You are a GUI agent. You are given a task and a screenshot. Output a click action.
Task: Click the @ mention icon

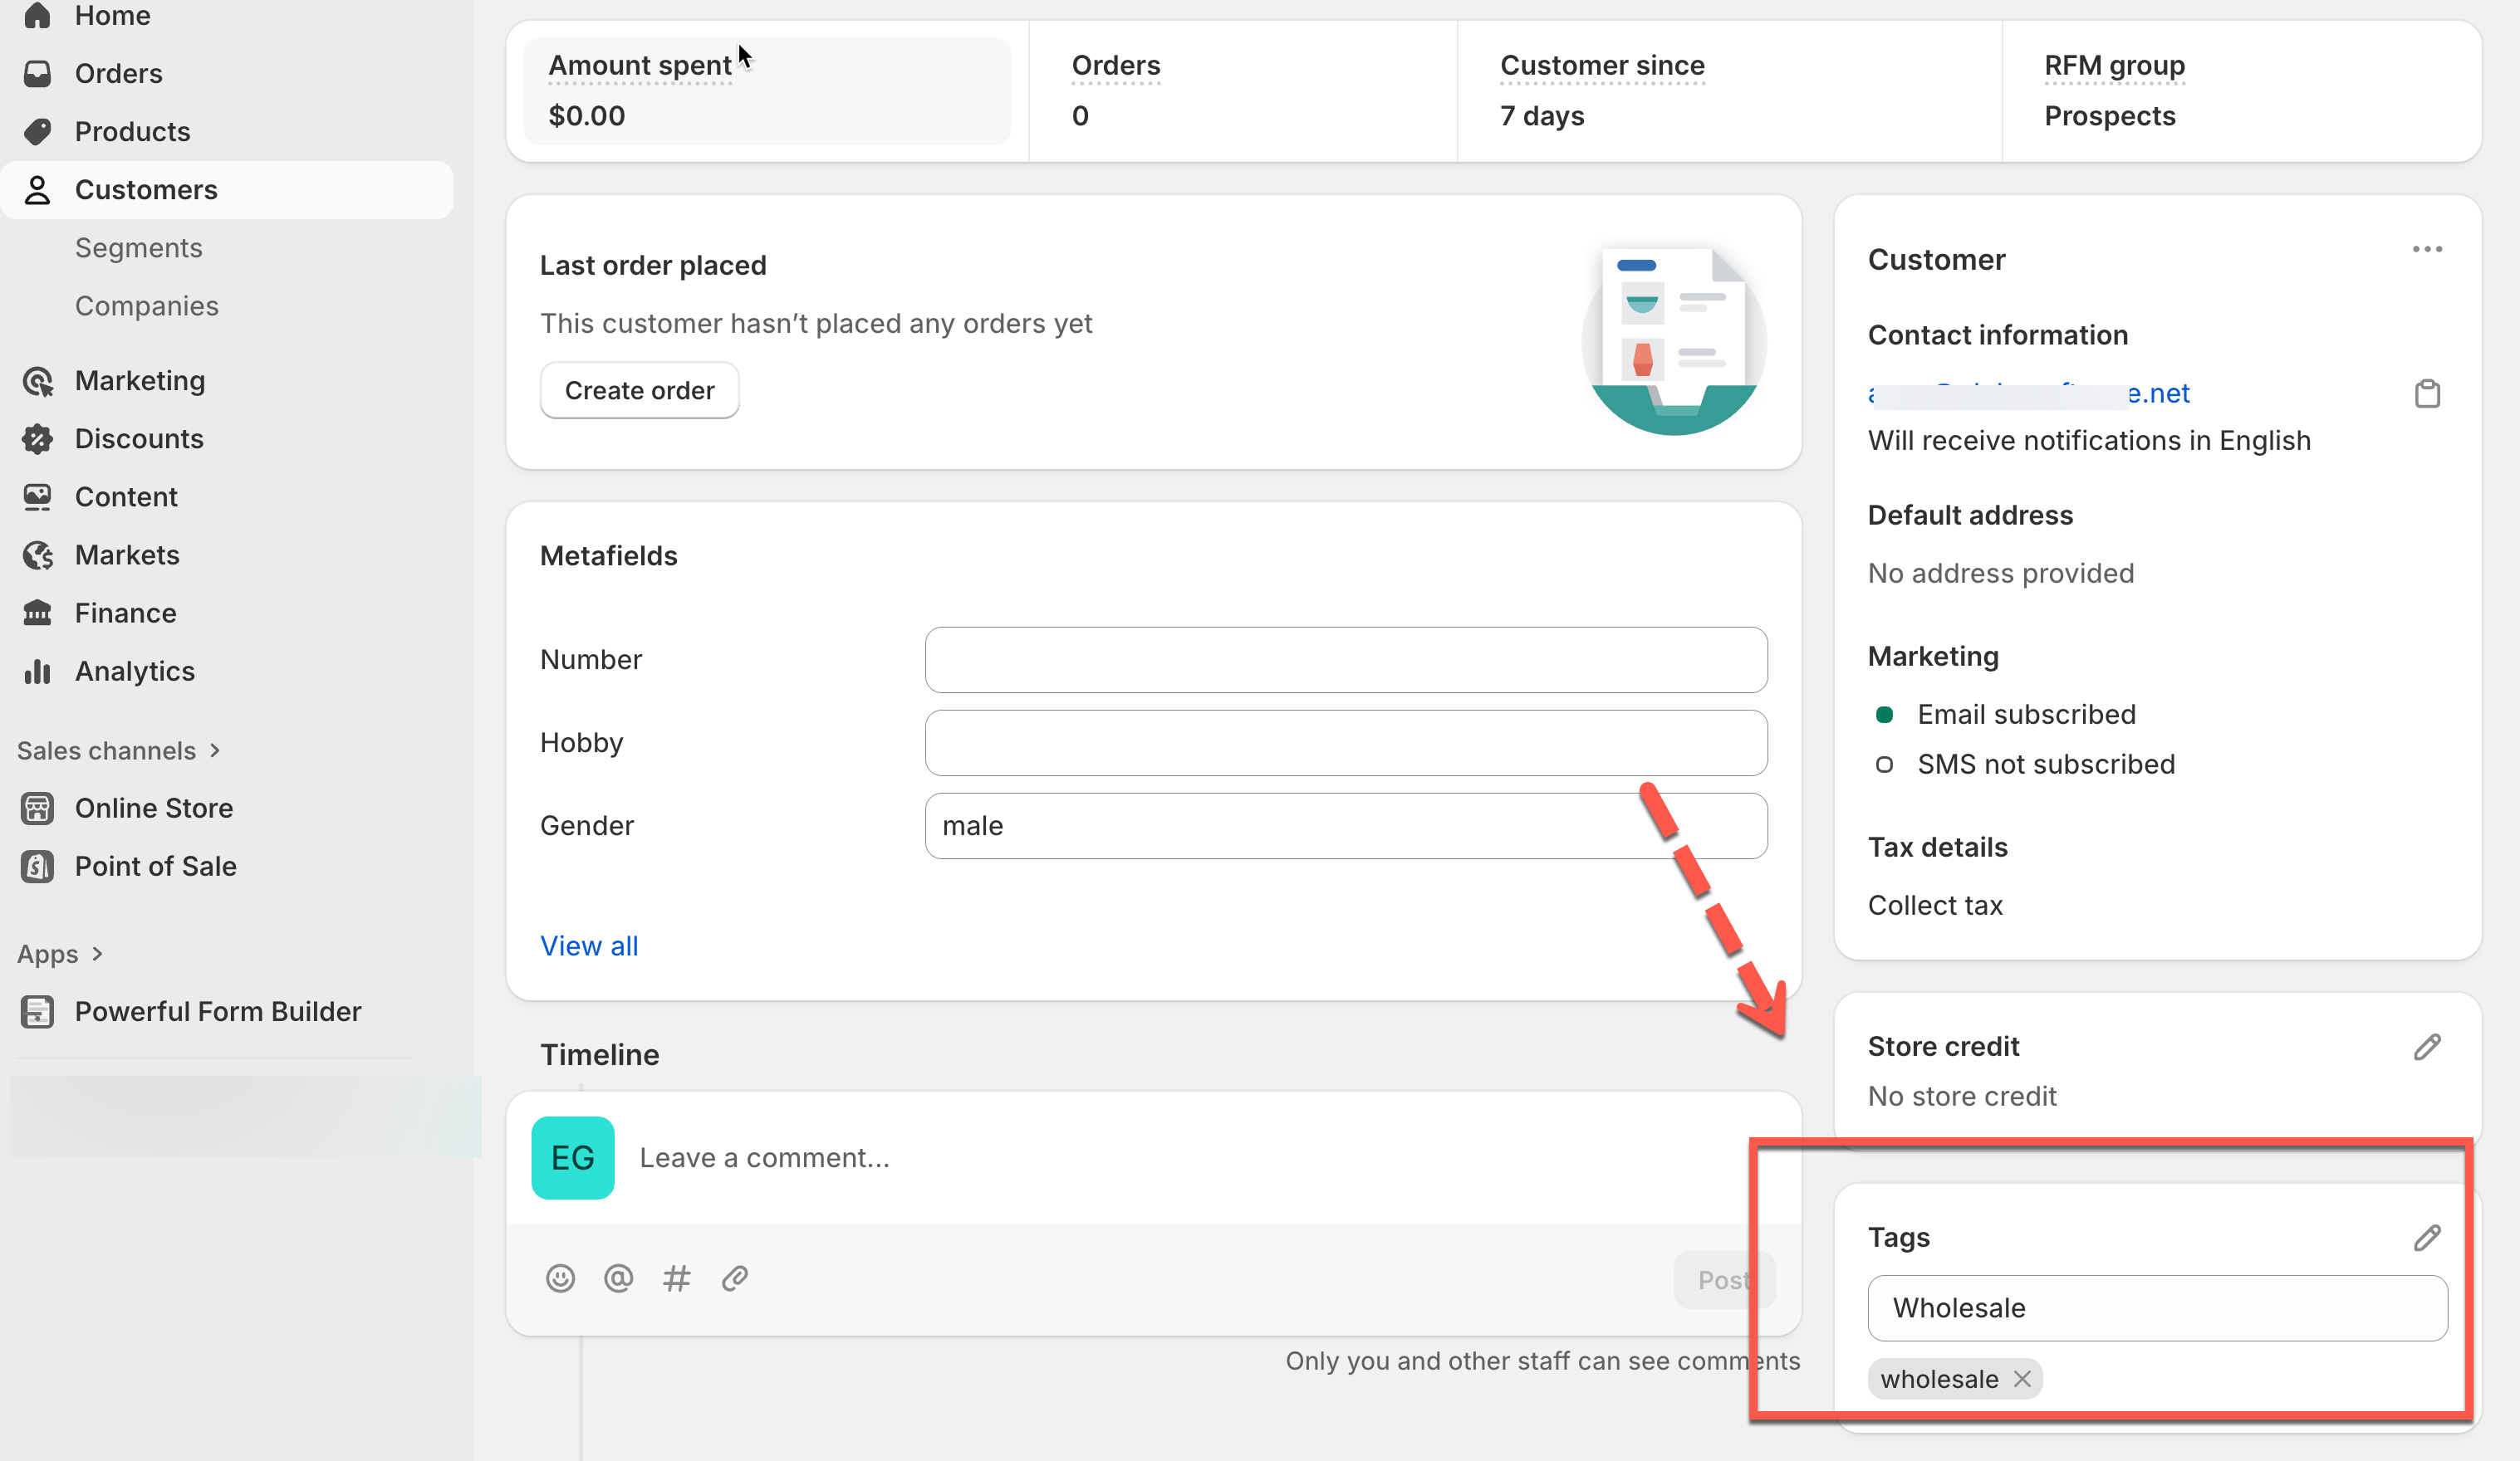click(618, 1278)
